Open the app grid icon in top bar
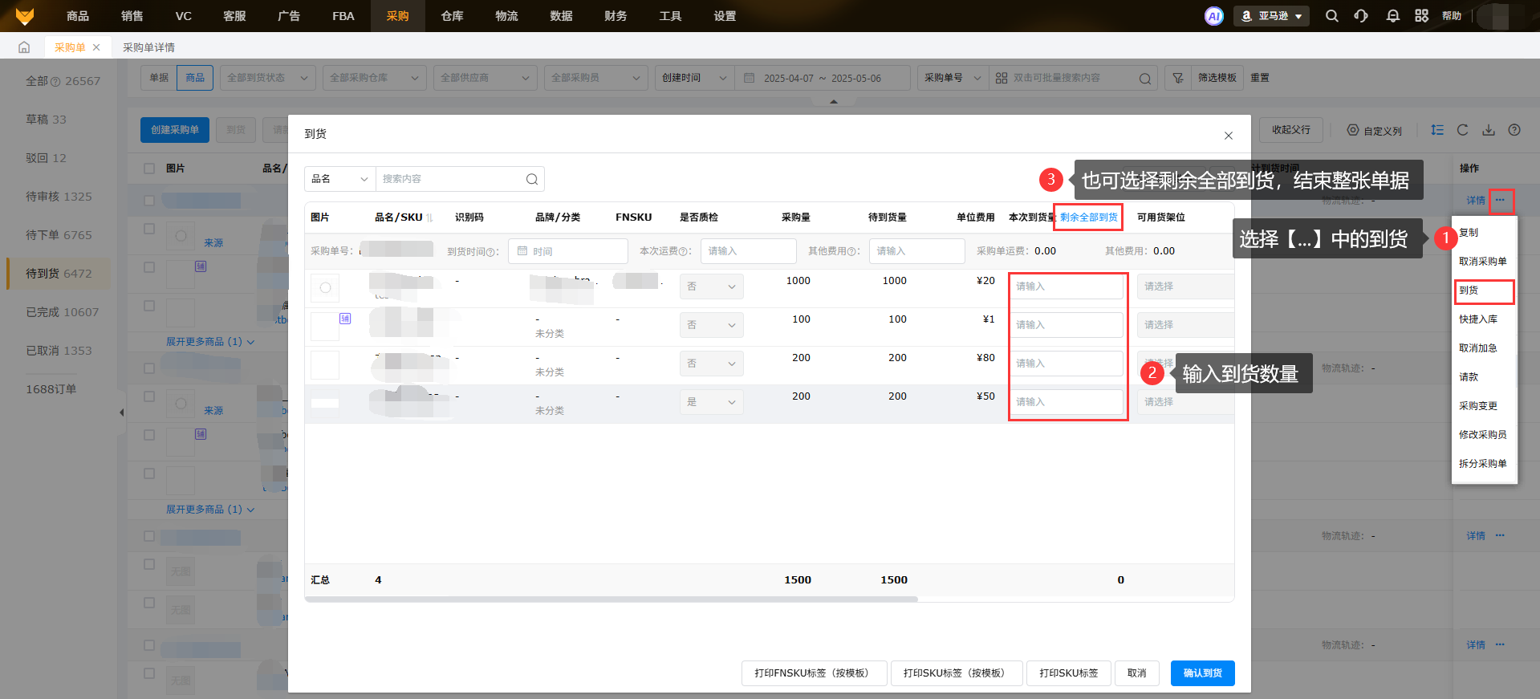1540x699 pixels. click(x=1421, y=16)
